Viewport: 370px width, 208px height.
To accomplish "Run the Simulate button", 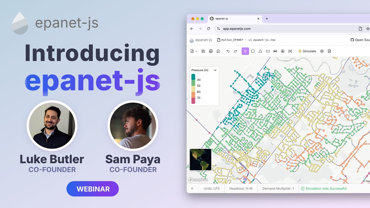I will [x=307, y=51].
